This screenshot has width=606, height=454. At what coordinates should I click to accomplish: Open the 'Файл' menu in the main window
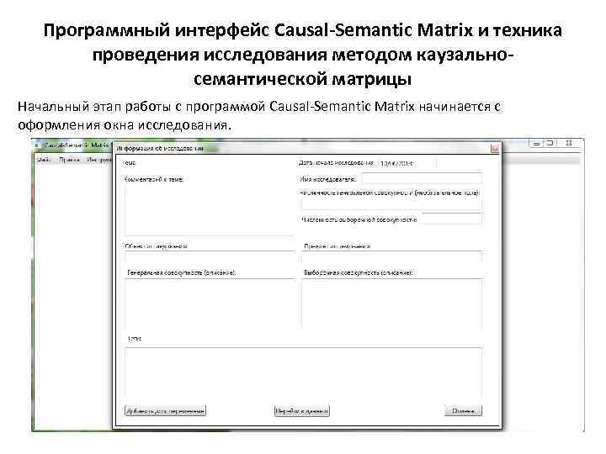[x=45, y=160]
